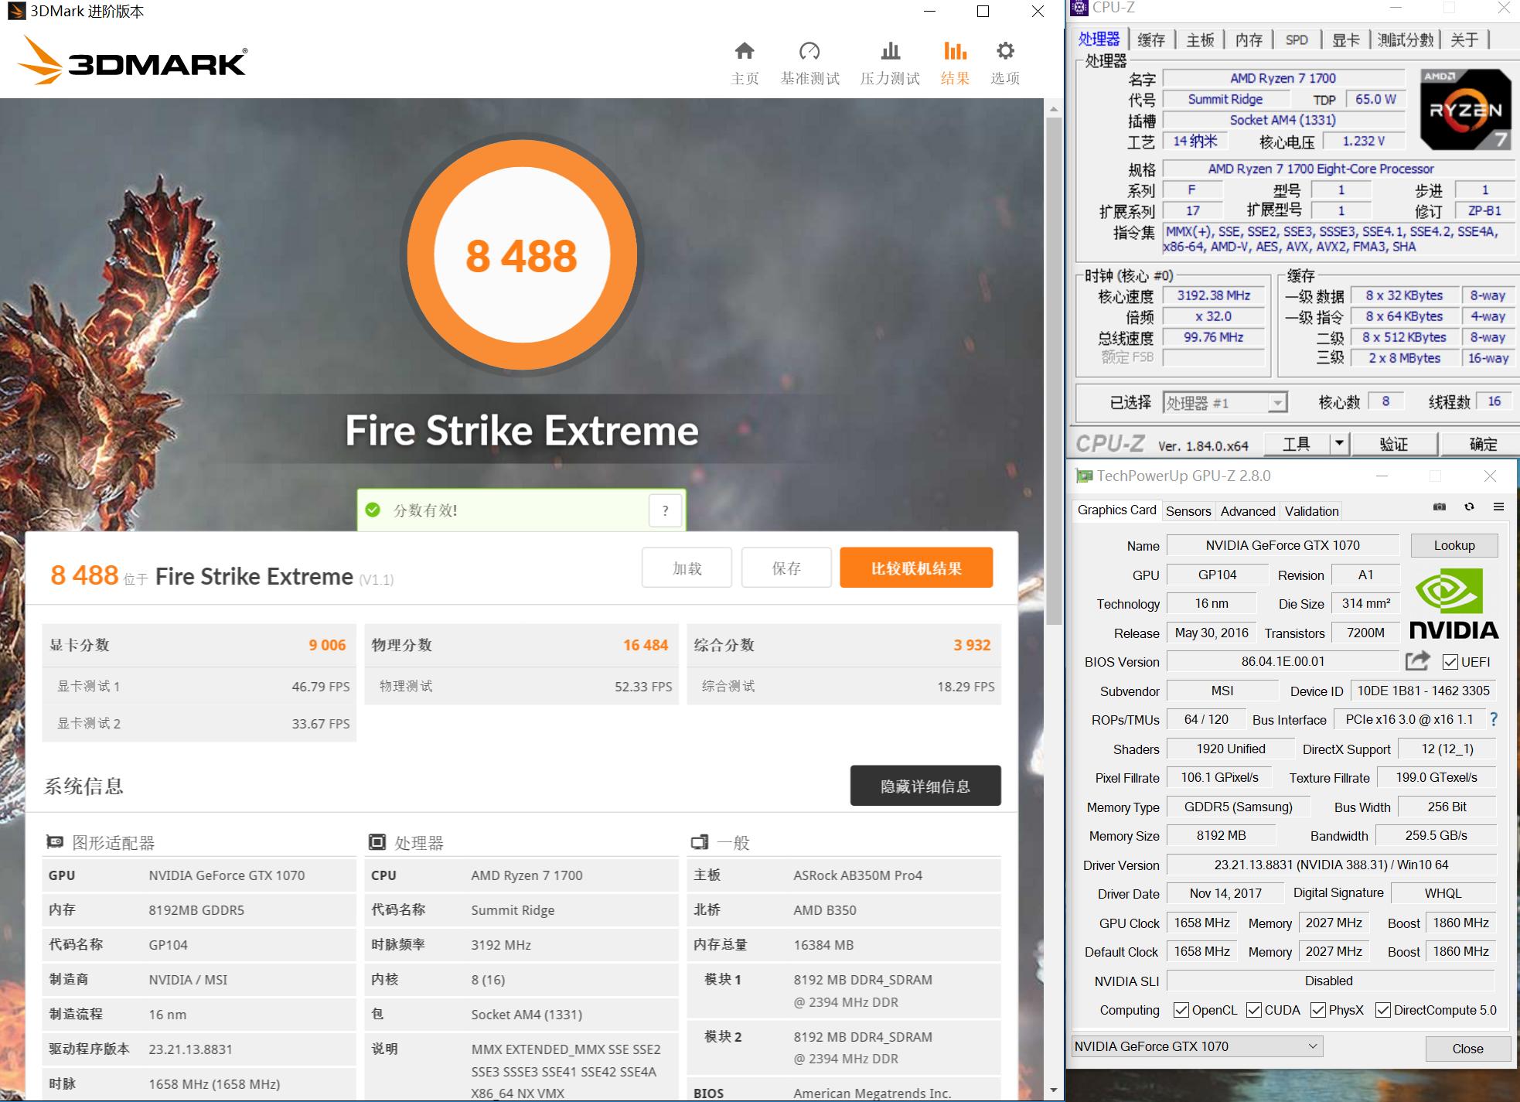
Task: Click the general (一般) section icon
Action: coord(700,841)
